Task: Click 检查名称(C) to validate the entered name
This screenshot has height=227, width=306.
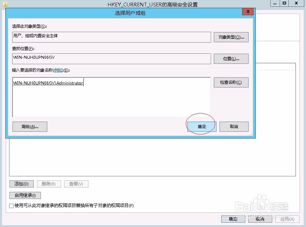Action: [231, 82]
